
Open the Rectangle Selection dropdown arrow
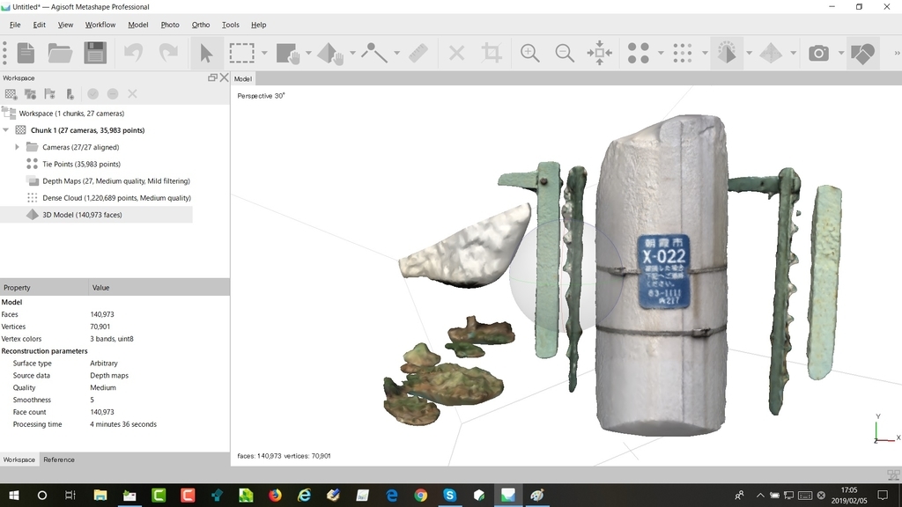264,53
